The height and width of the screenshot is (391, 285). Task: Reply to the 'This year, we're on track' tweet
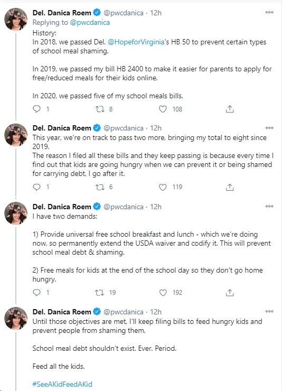(37, 187)
